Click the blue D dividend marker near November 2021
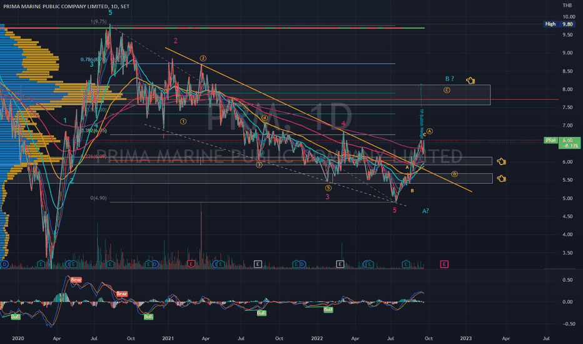Viewport: 583px width, 344px height. 302,264
